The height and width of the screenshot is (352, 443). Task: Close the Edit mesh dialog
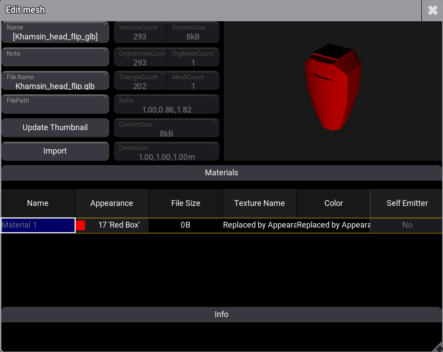pyautogui.click(x=432, y=11)
